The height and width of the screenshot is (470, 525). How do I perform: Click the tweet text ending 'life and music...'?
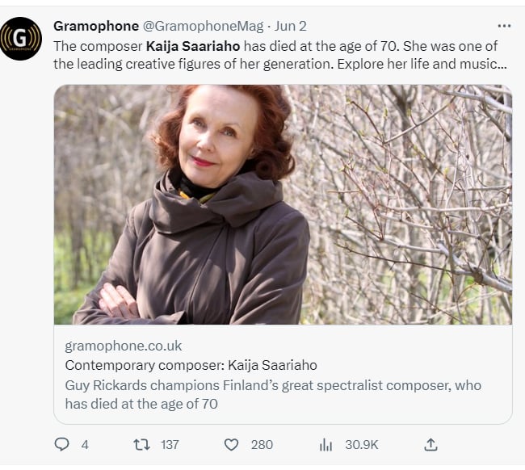(280, 55)
